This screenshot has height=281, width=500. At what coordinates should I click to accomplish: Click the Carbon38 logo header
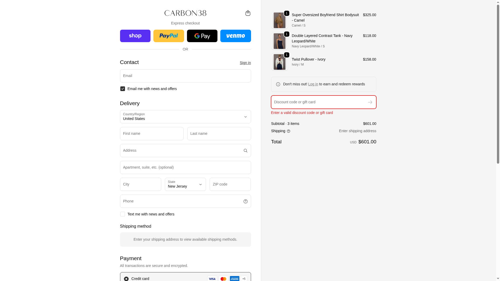[x=185, y=13]
